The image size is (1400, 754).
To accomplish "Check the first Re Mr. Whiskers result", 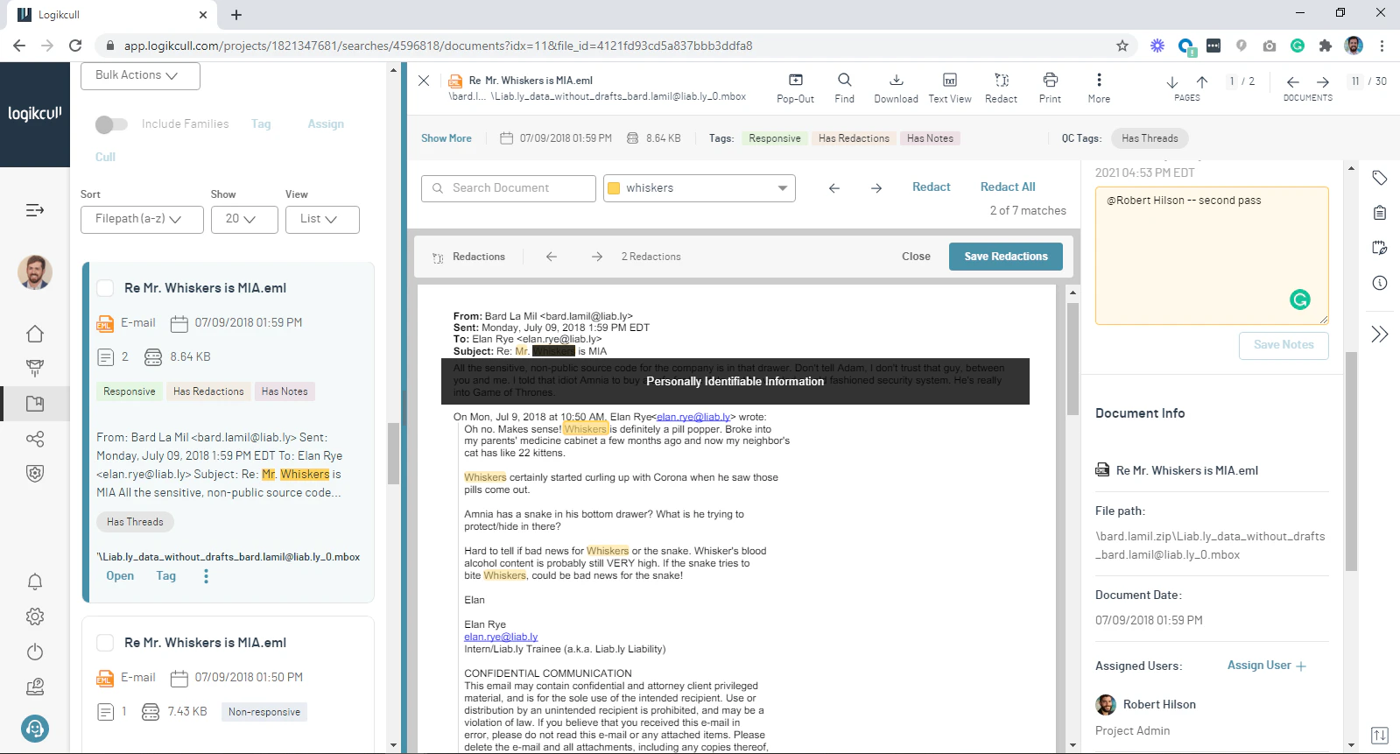I will [105, 288].
